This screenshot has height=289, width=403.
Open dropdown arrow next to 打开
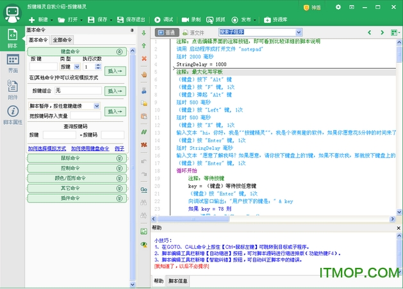tap(81, 20)
